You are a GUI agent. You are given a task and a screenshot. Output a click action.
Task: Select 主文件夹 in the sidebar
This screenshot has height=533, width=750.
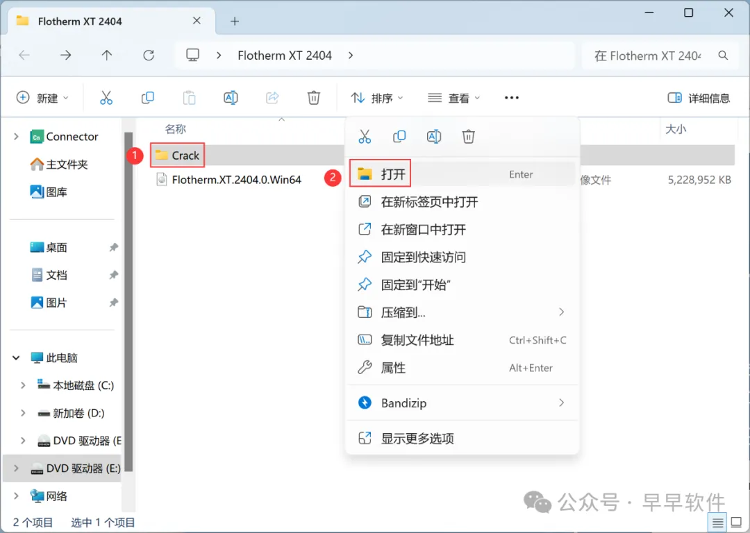pyautogui.click(x=59, y=164)
